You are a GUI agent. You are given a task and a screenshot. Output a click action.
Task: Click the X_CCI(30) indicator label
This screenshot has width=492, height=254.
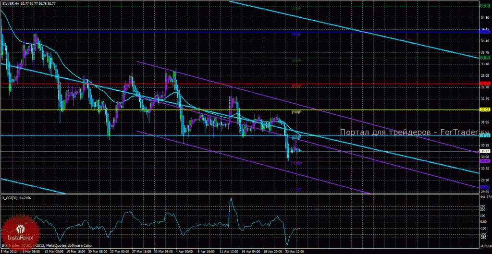[x=11, y=198]
